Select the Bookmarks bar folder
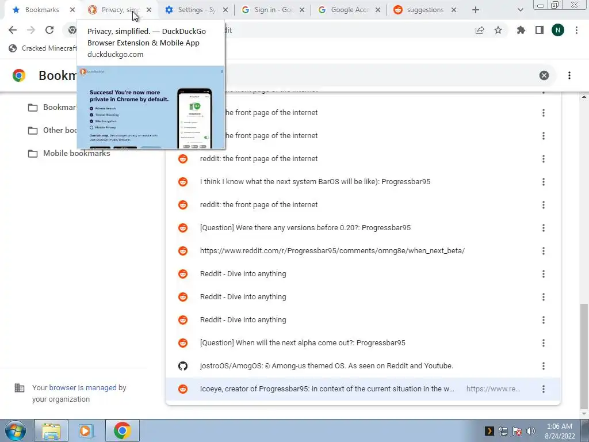 coord(52,107)
